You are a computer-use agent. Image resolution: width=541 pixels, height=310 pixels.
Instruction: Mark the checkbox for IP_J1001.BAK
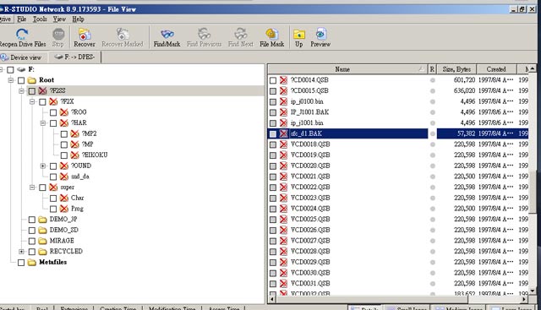pos(273,112)
